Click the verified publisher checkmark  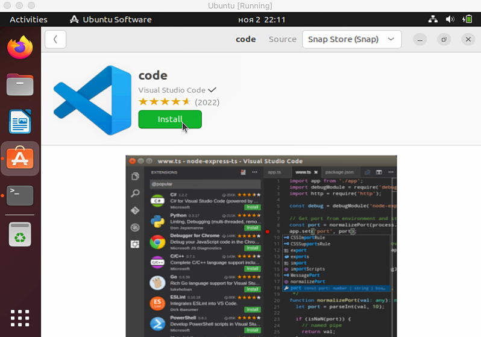click(212, 90)
